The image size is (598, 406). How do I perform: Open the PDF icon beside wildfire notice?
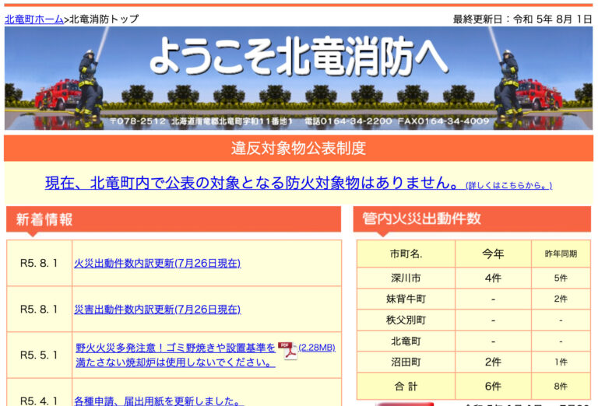(287, 351)
